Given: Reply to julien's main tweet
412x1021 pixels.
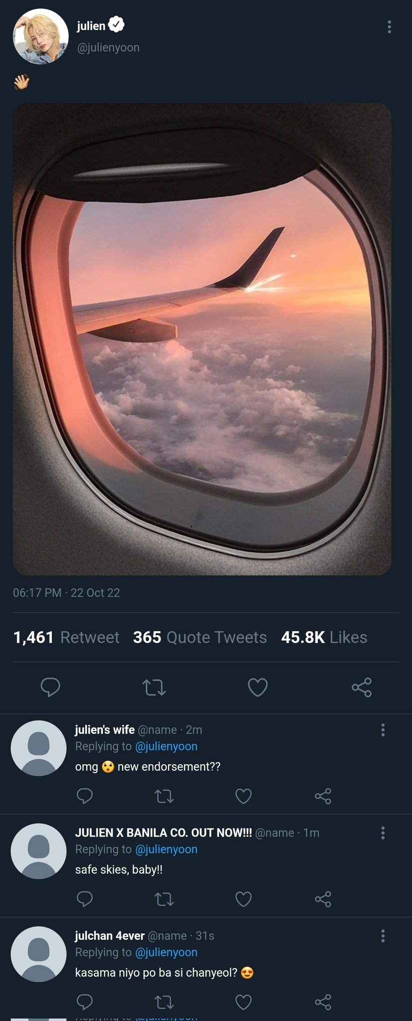Looking at the screenshot, I should 50,687.
